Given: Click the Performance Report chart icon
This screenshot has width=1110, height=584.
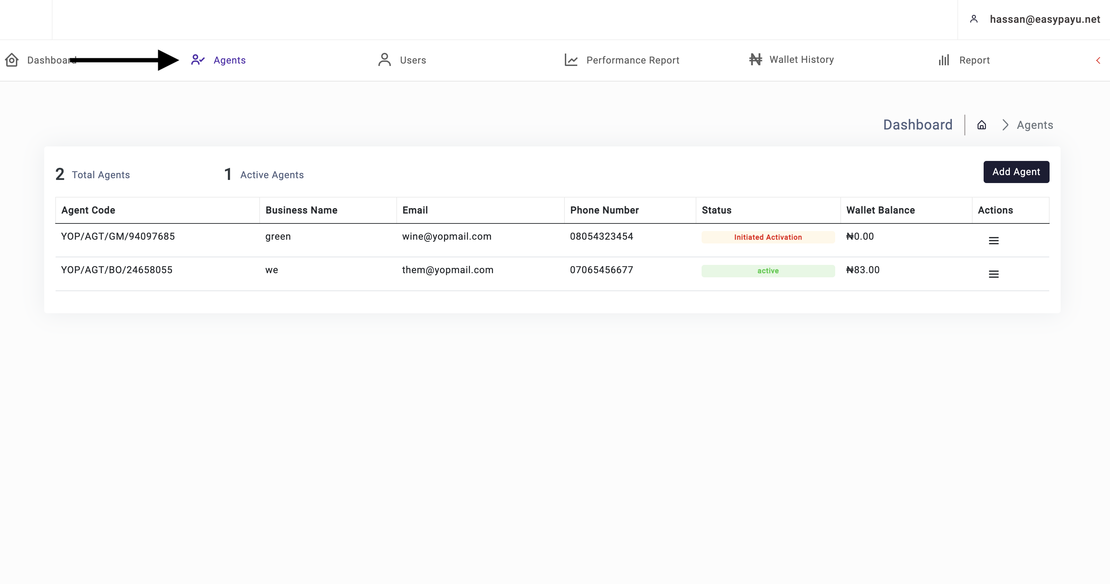Looking at the screenshot, I should (x=571, y=60).
